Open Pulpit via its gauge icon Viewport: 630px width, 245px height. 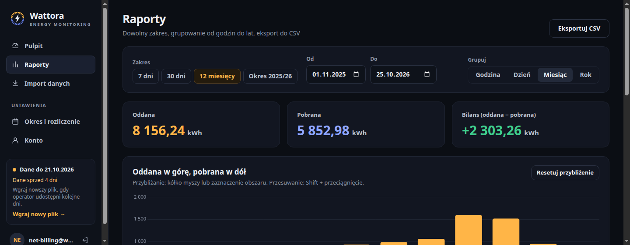point(15,46)
